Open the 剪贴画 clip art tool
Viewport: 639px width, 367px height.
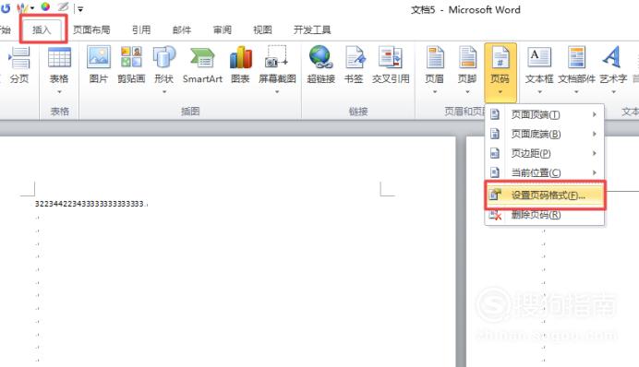pyautogui.click(x=131, y=65)
